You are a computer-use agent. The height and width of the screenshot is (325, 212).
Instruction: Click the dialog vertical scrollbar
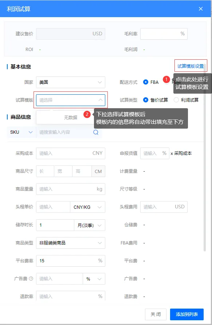pyautogui.click(x=205, y=157)
